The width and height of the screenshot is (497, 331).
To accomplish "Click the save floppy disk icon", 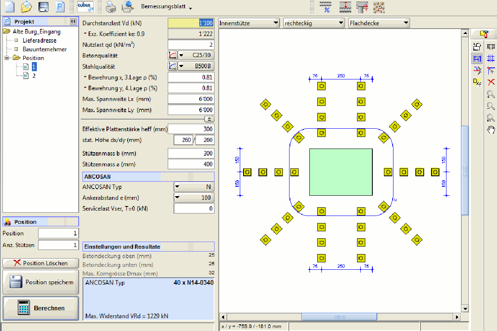I will coord(43,6).
